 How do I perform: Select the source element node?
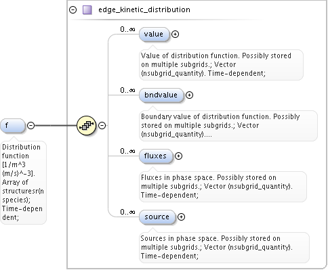pyautogui.click(x=157, y=217)
